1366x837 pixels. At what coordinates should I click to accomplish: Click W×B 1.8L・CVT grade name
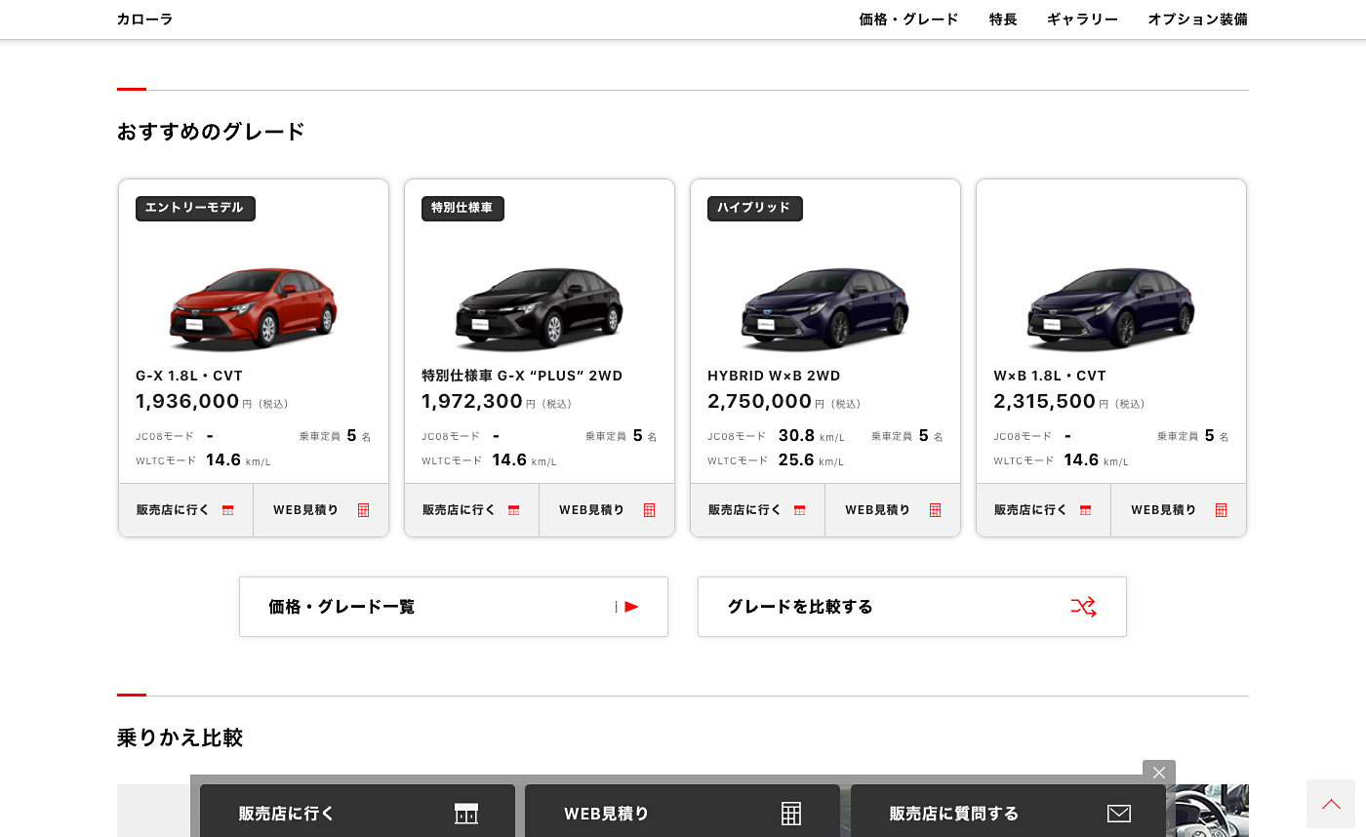click(x=1050, y=376)
